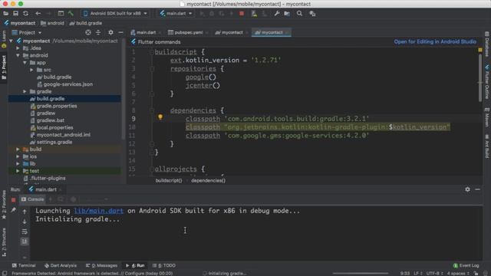Click the Search Everywhere magnifier icon
The height and width of the screenshot is (276, 491).
click(x=299, y=14)
